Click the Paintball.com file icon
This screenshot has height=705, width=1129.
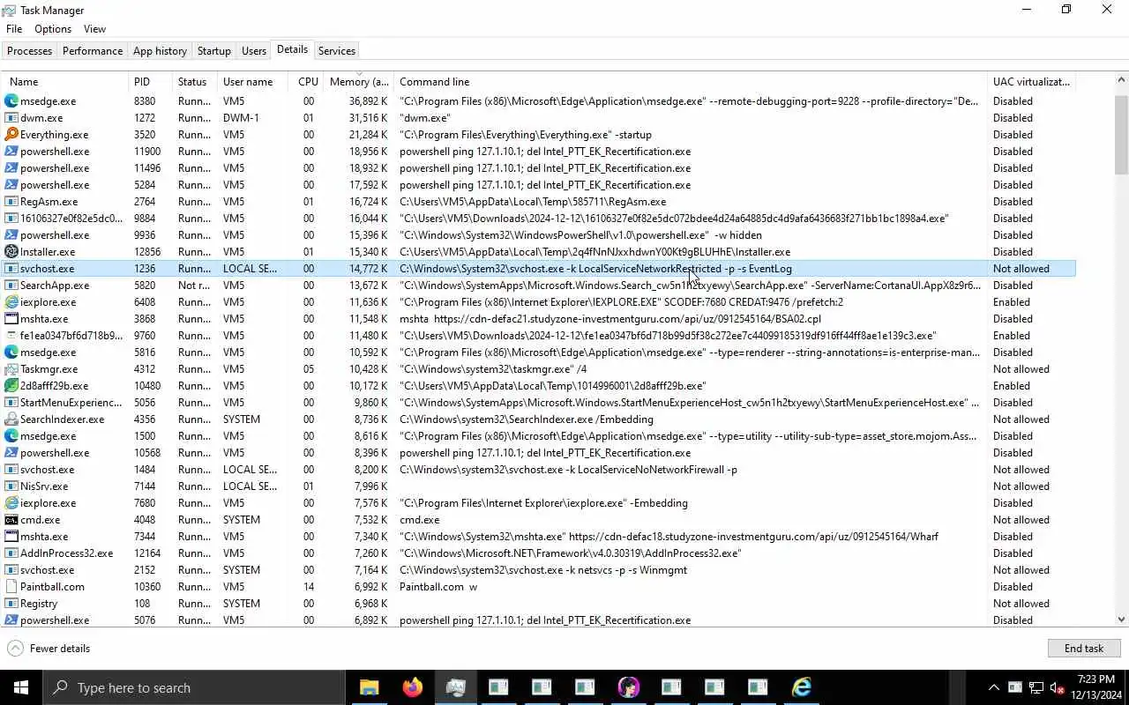pyautogui.click(x=11, y=587)
